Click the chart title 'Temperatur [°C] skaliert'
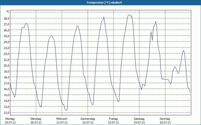The height and width of the screenshot is (125, 201). [x=104, y=2]
